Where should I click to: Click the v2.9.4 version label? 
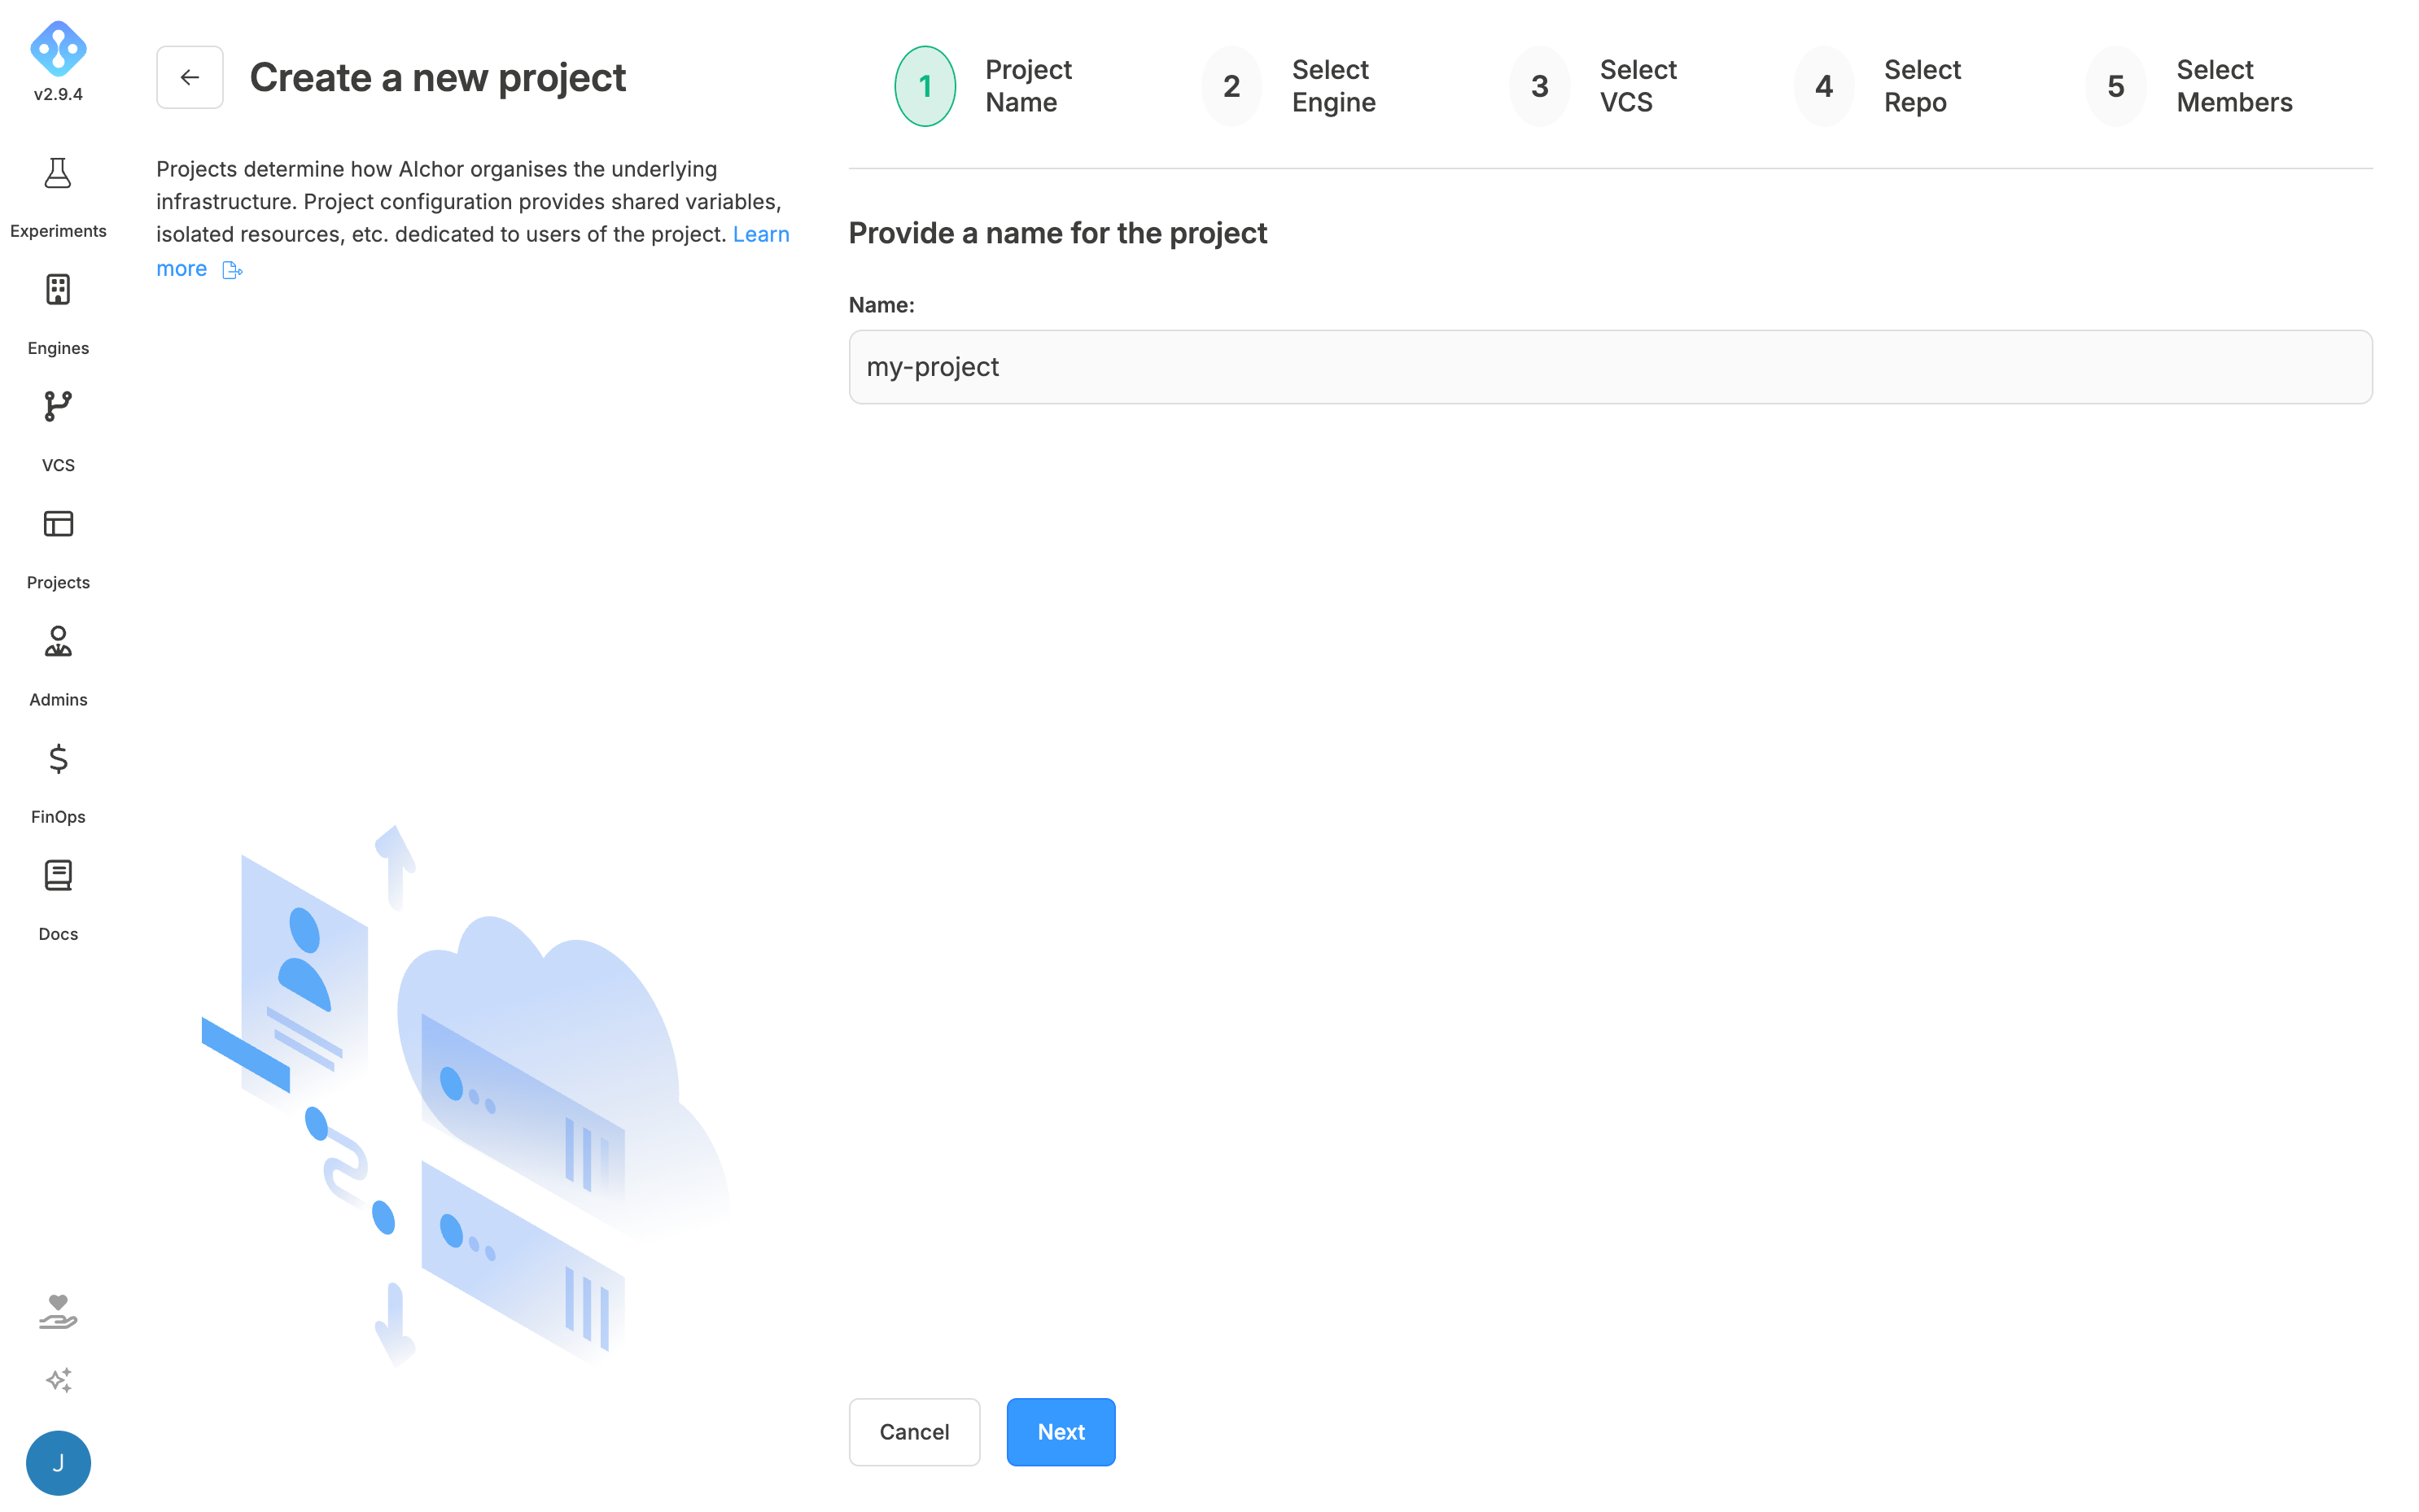click(x=58, y=94)
